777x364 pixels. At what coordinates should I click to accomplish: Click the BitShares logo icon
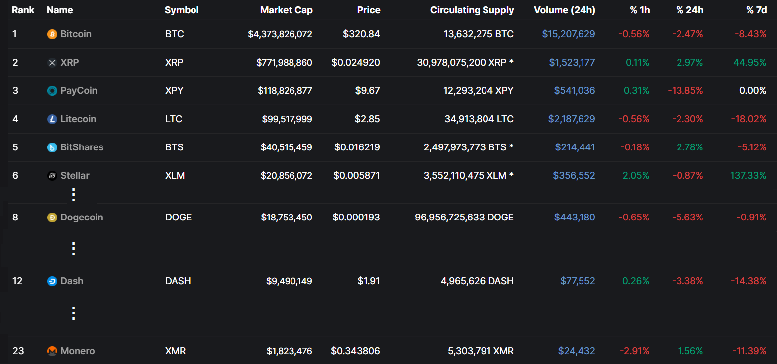[x=52, y=147]
